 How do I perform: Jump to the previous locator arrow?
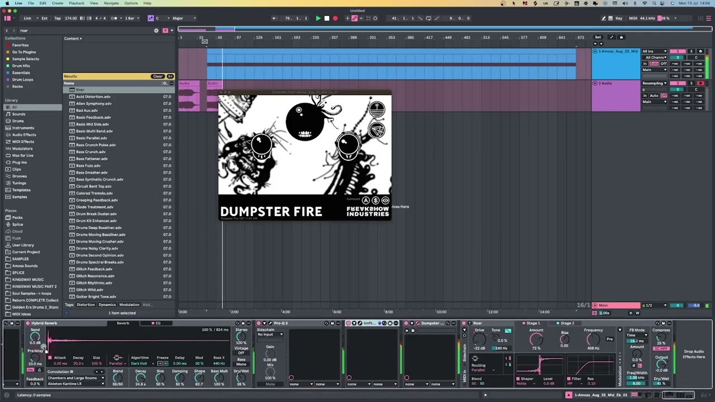(595, 44)
